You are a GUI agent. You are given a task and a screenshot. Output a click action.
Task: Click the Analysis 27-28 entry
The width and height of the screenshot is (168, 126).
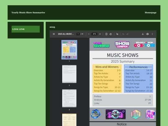pos(122,100)
